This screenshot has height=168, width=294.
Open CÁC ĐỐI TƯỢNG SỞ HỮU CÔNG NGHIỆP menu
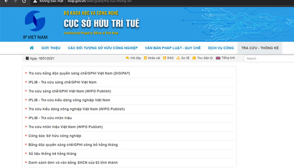coord(102,48)
